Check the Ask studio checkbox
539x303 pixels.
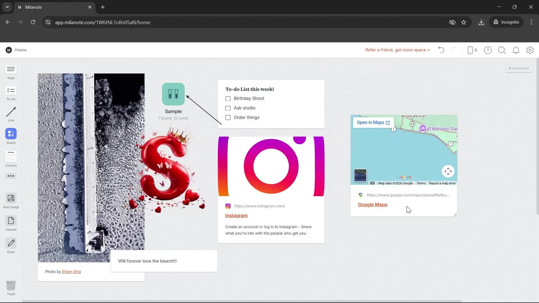pos(228,108)
